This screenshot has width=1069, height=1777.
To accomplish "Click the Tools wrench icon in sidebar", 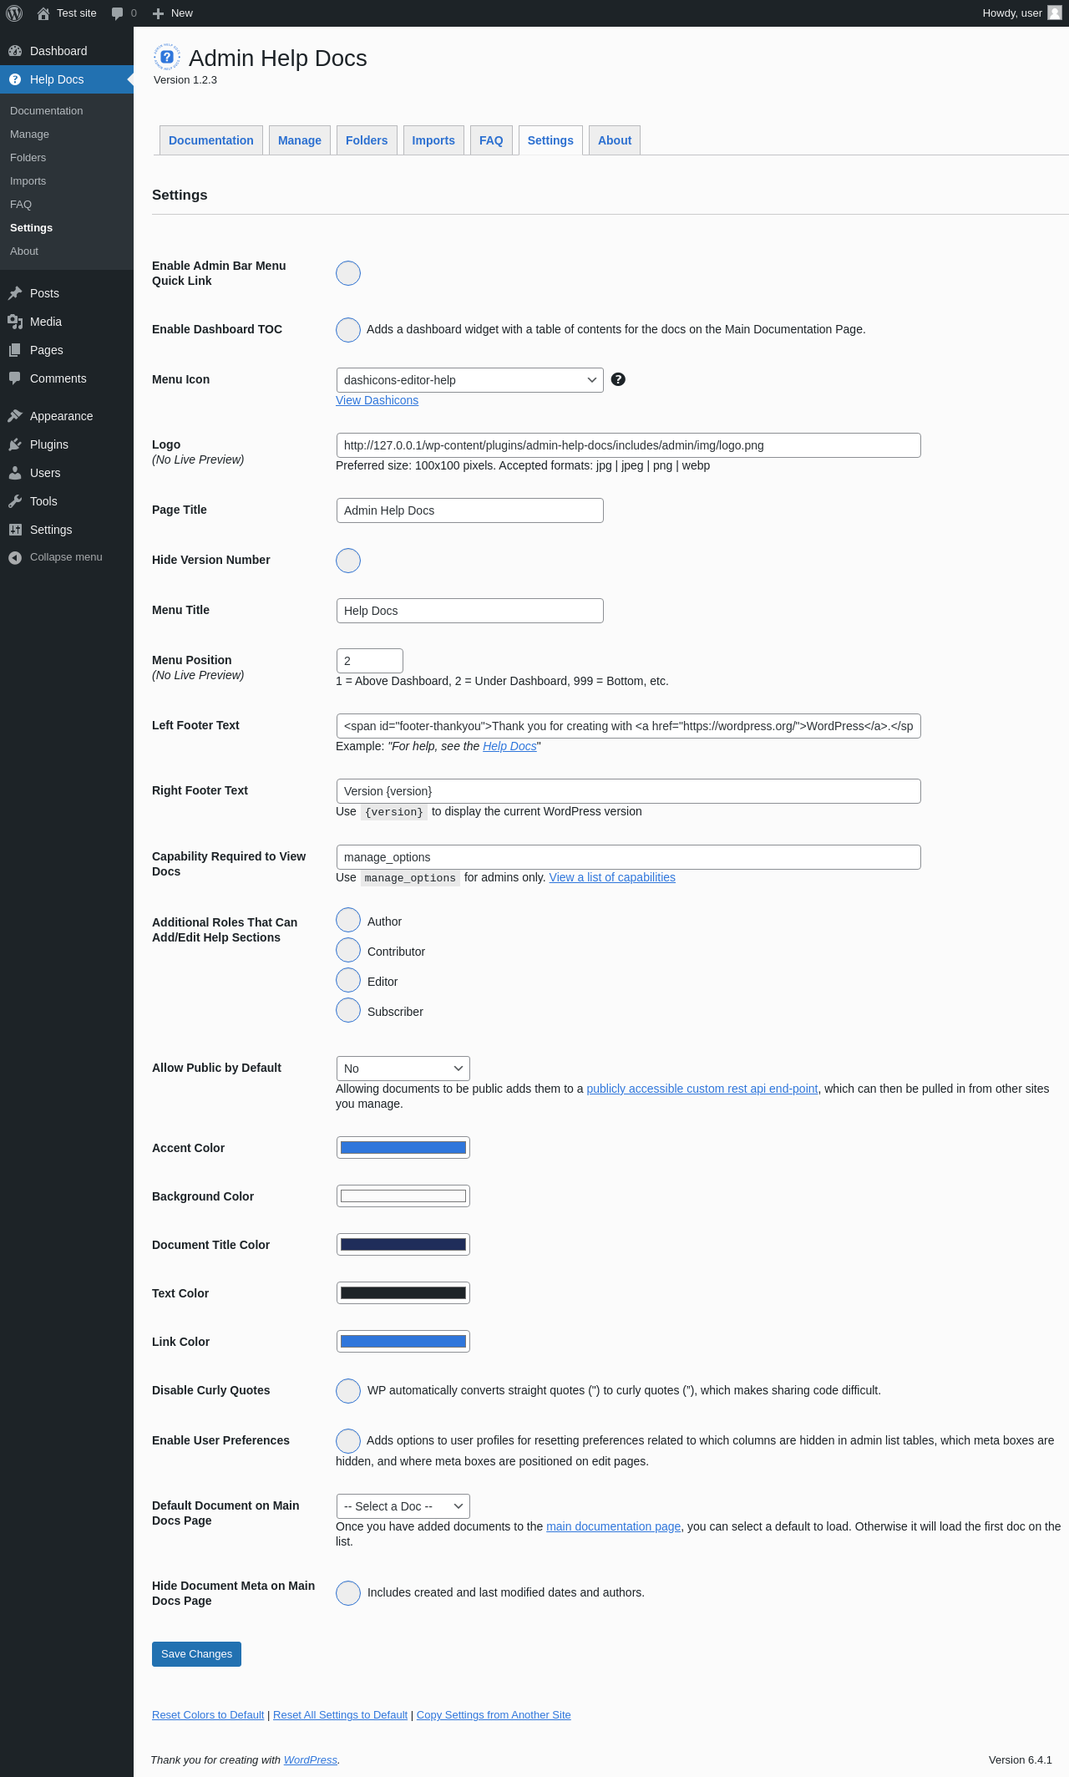I will 15,501.
